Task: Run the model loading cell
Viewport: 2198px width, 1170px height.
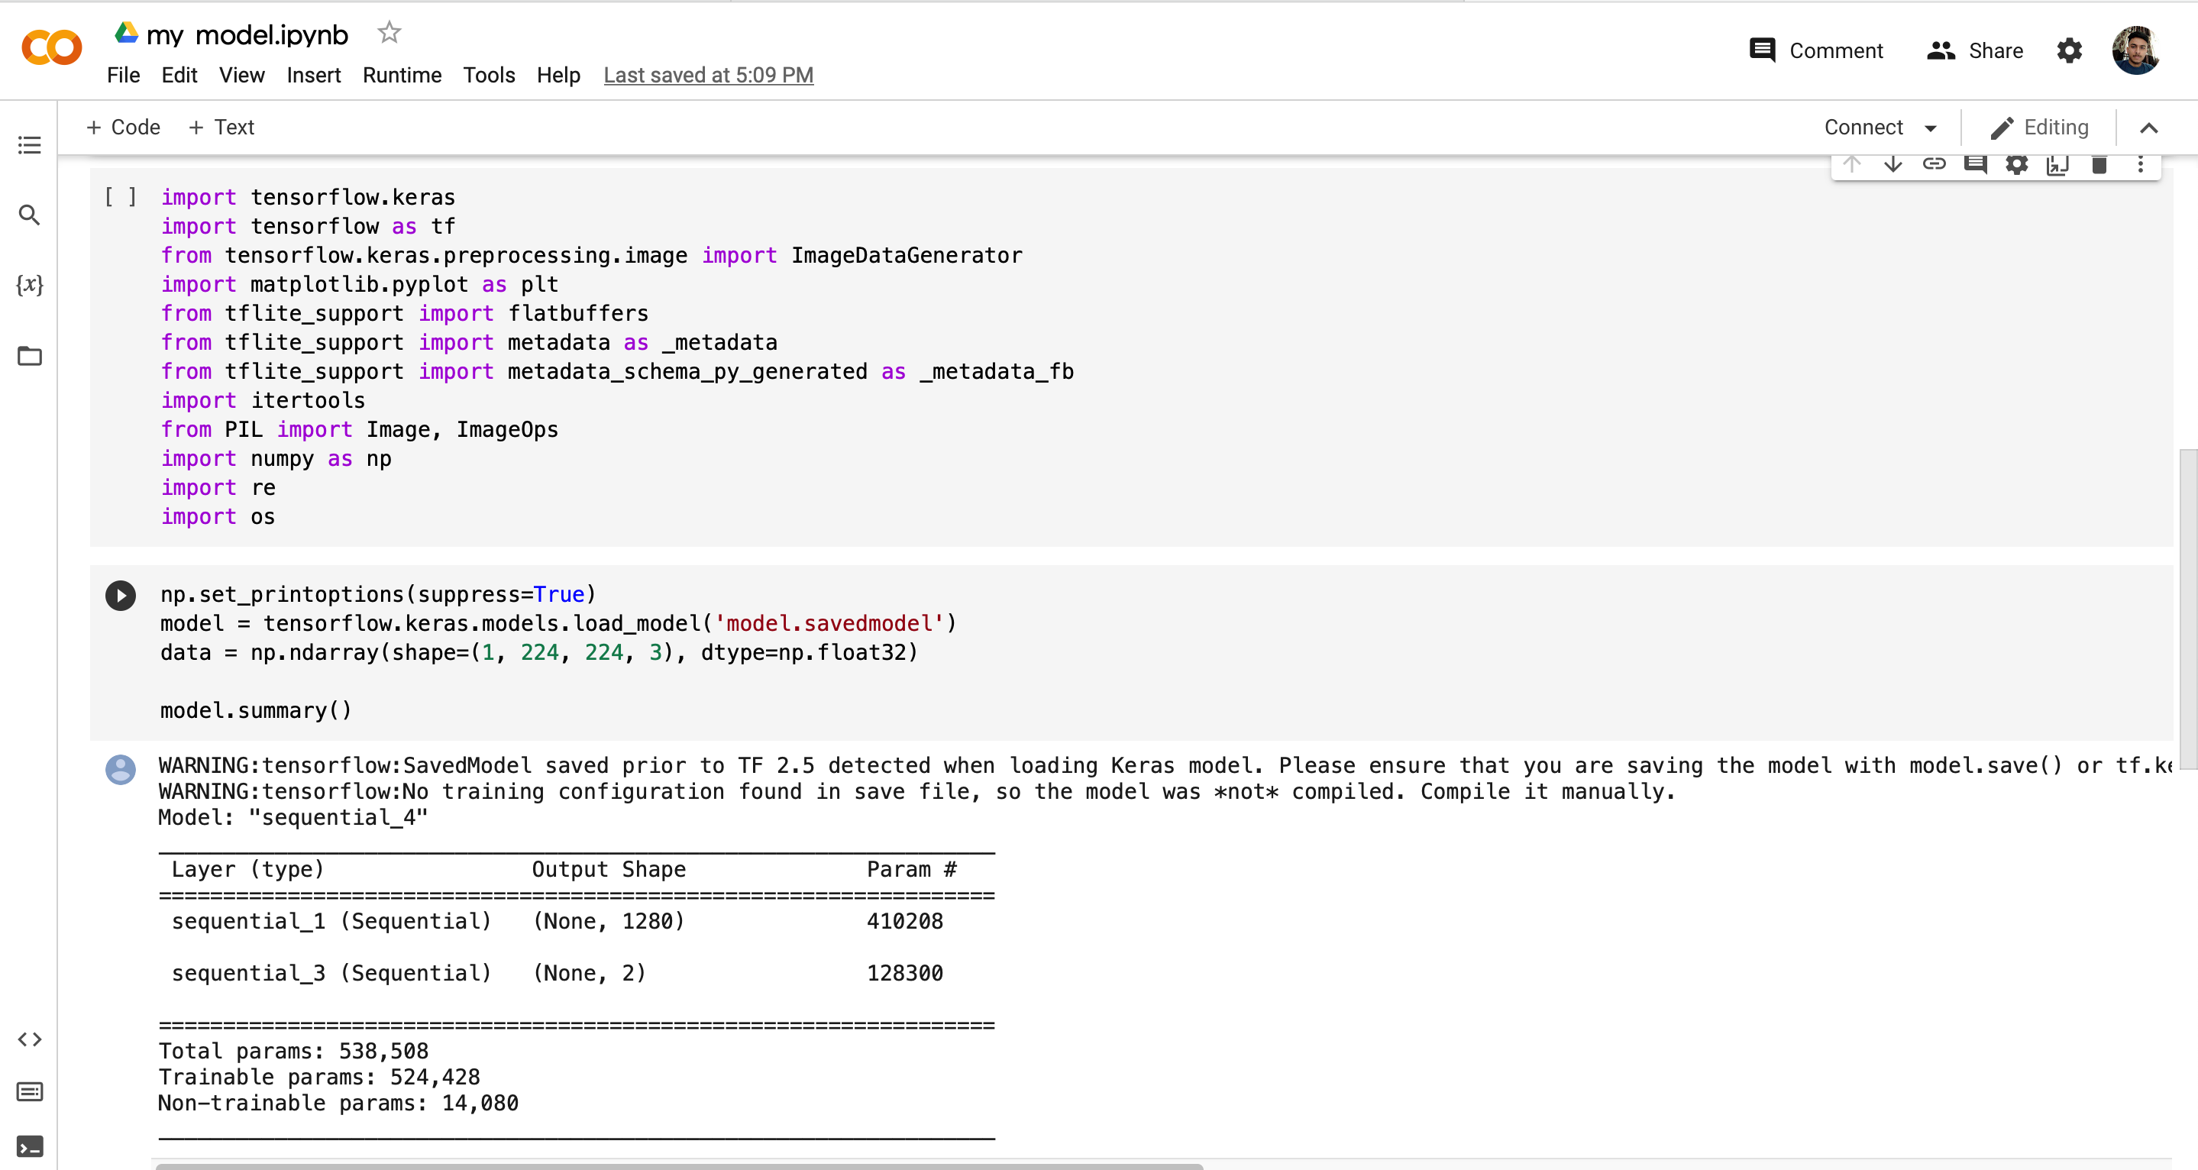Action: click(121, 595)
